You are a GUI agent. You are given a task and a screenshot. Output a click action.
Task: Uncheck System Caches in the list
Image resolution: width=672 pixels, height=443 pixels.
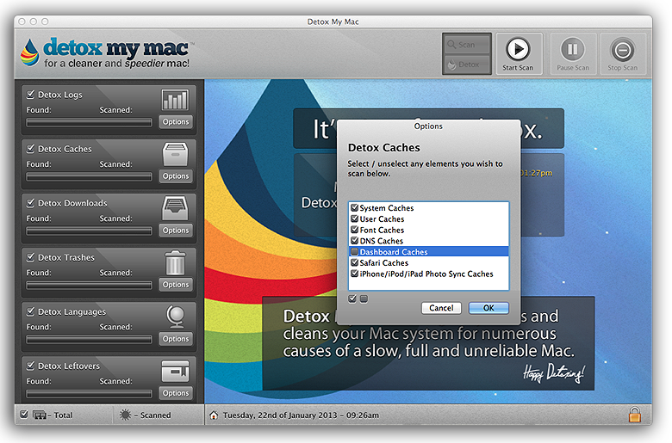click(x=354, y=208)
